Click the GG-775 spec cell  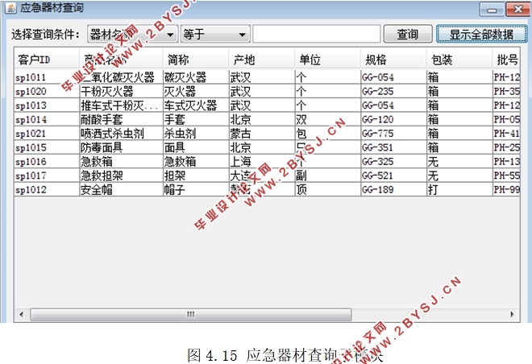click(393, 134)
